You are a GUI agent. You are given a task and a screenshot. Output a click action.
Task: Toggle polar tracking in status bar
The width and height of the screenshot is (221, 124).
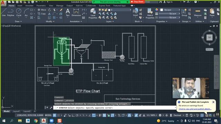click(77, 115)
